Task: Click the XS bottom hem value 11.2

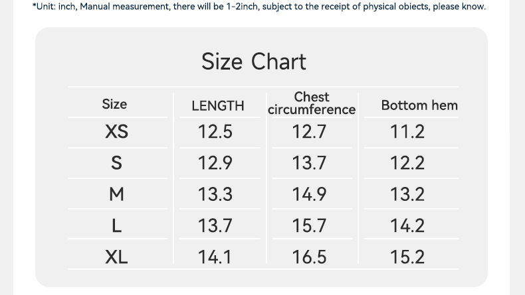Action: [407, 132]
